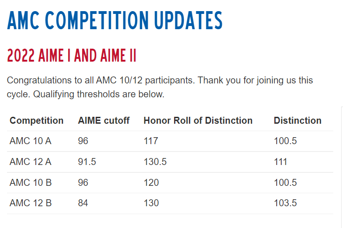Click the Honor Roll value 130.5
The image size is (343, 228).
pyautogui.click(x=155, y=162)
